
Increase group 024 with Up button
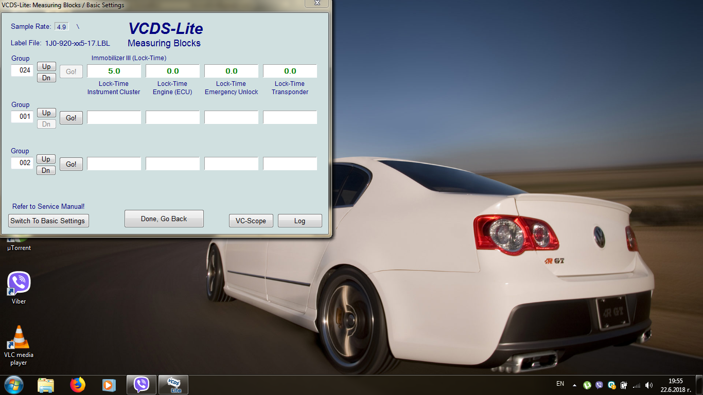[46, 66]
